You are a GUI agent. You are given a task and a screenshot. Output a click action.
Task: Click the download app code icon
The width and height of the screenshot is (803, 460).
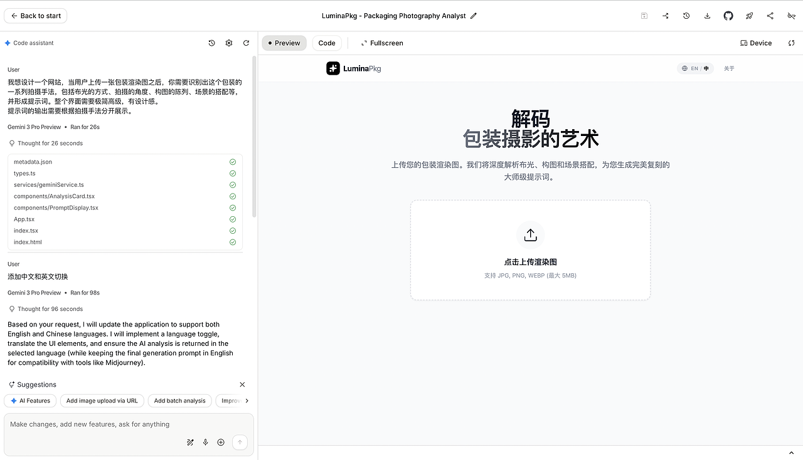(x=707, y=16)
